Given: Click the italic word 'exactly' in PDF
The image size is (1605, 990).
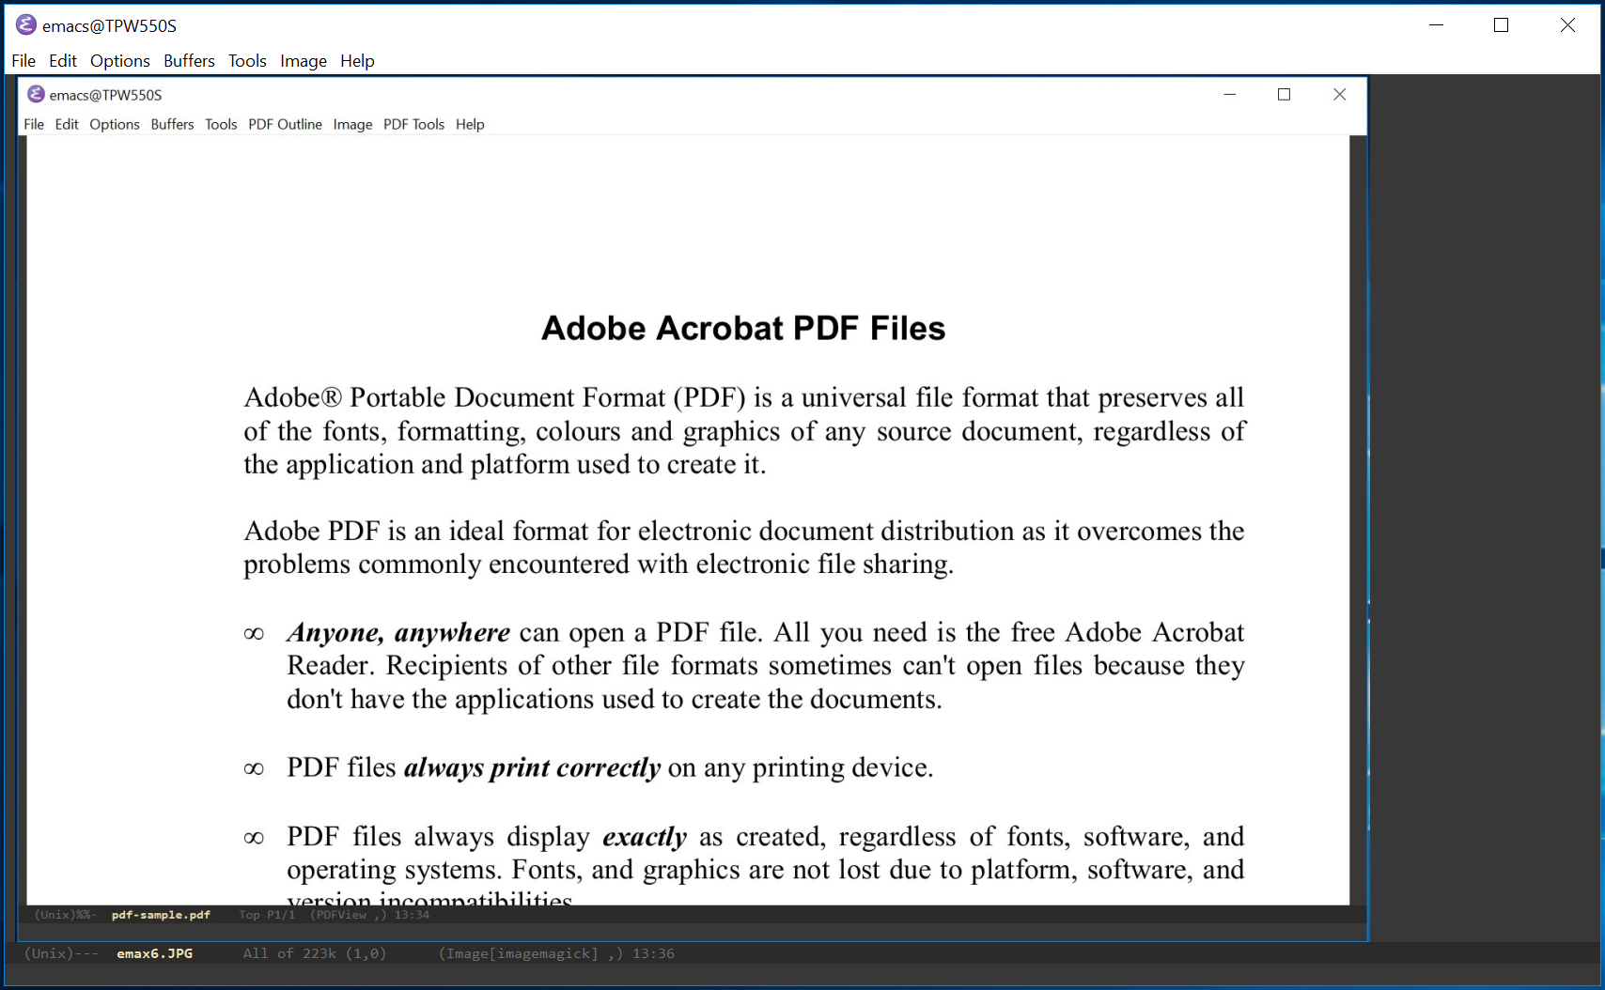Looking at the screenshot, I should 645,837.
